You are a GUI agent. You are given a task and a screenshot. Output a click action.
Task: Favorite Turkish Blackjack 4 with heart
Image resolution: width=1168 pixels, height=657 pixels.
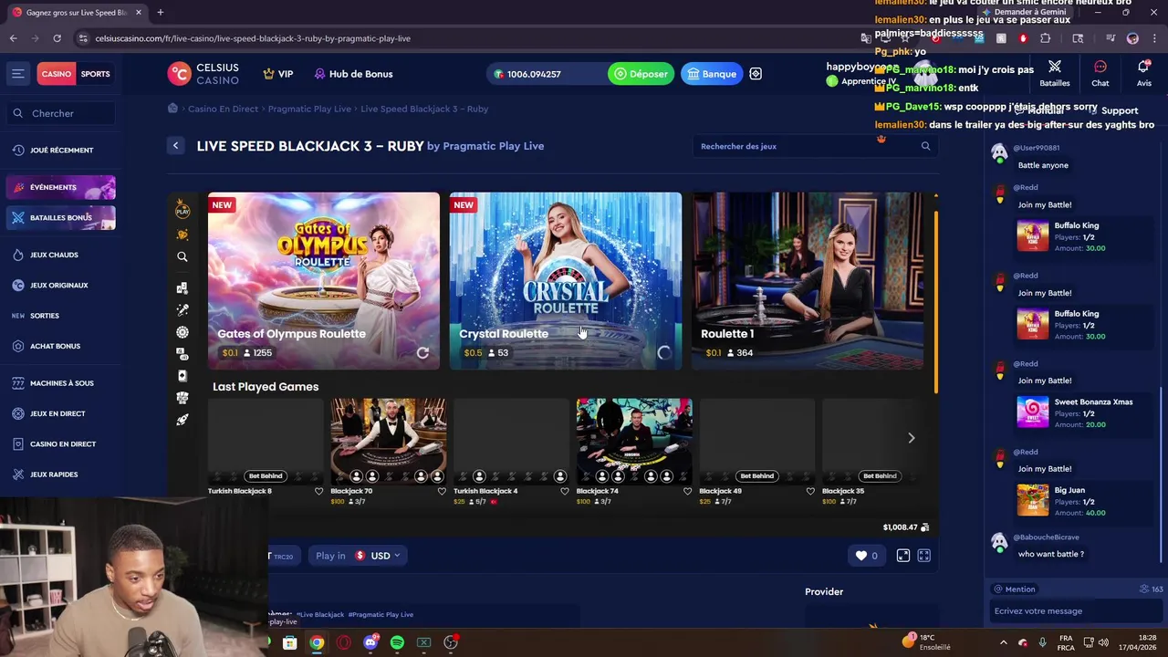click(x=564, y=491)
